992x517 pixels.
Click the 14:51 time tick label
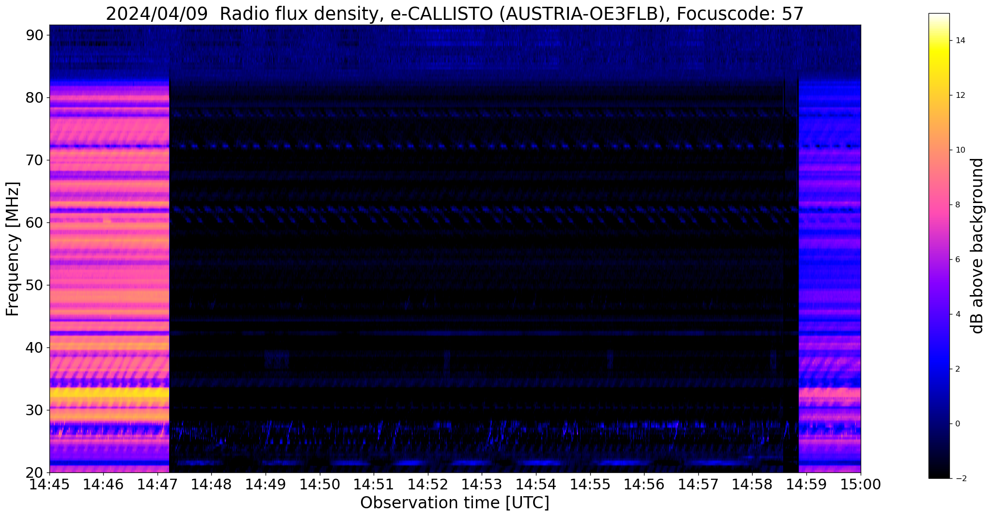point(373,484)
